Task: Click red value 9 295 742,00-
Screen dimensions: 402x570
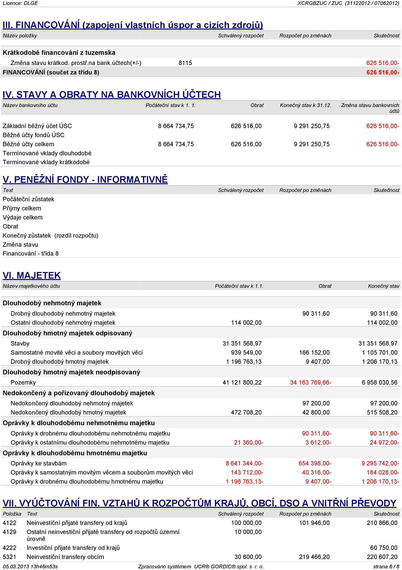Action: pyautogui.click(x=380, y=464)
